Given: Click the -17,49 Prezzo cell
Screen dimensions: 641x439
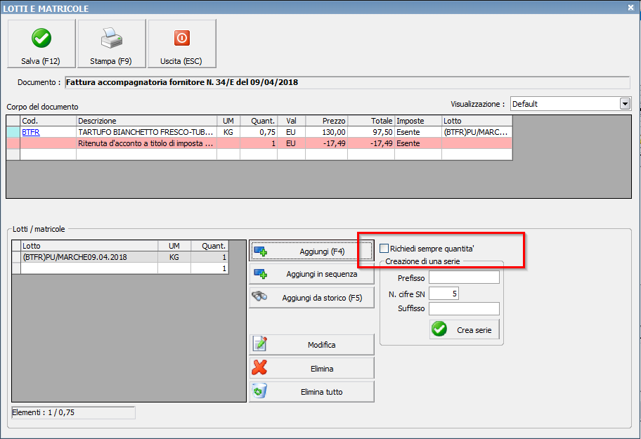Looking at the screenshot, I should 326,143.
